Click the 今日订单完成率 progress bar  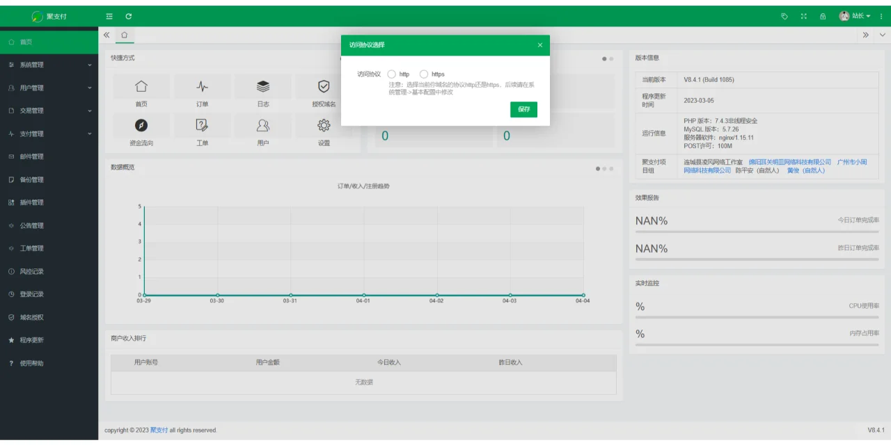(757, 232)
